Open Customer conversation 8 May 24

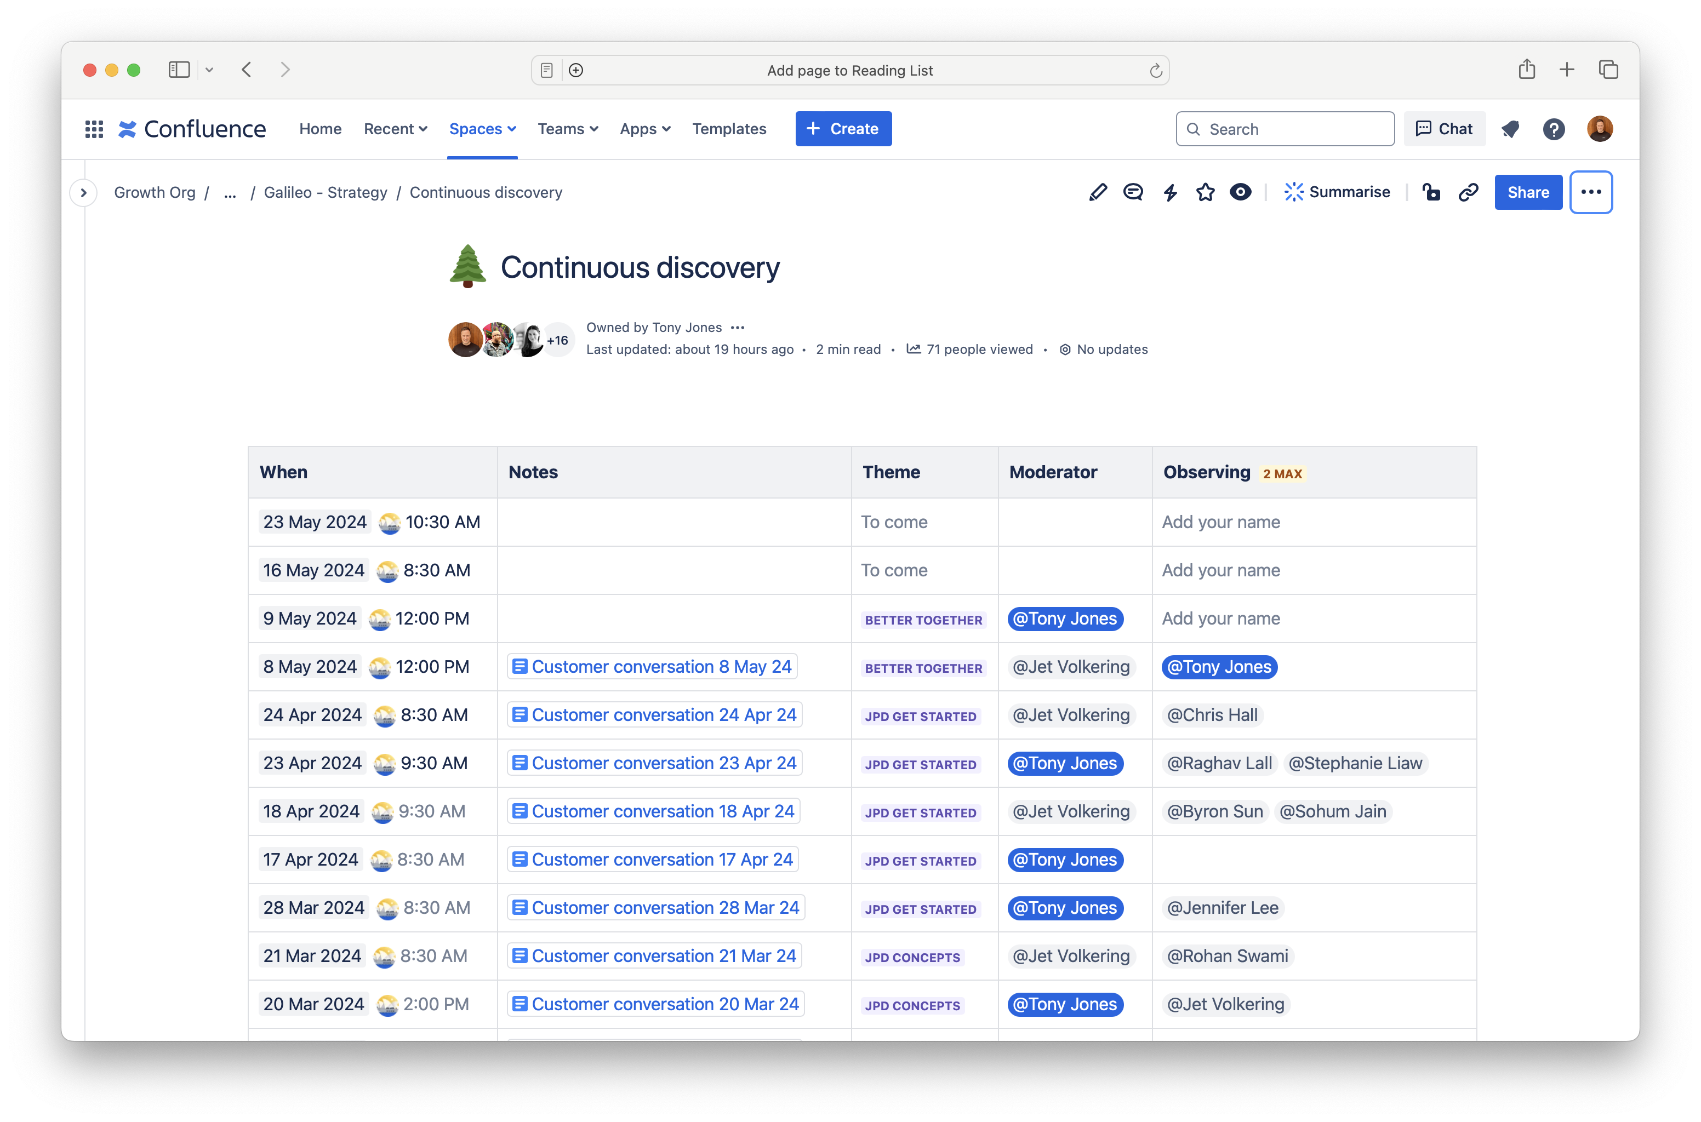click(x=652, y=666)
